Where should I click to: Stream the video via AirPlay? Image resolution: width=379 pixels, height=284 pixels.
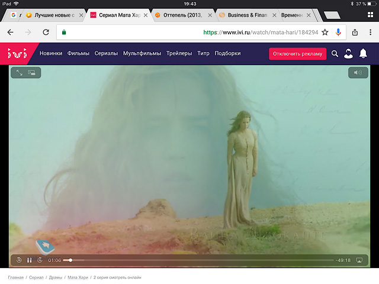tap(359, 260)
